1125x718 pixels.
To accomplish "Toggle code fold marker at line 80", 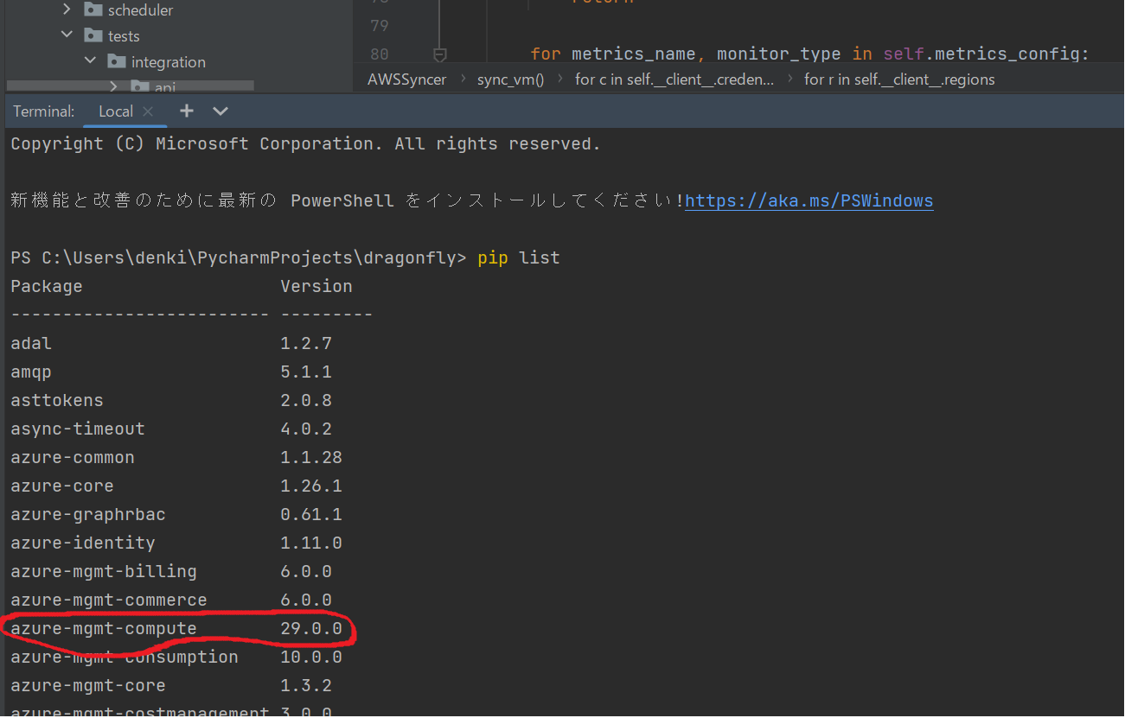I will (x=439, y=54).
